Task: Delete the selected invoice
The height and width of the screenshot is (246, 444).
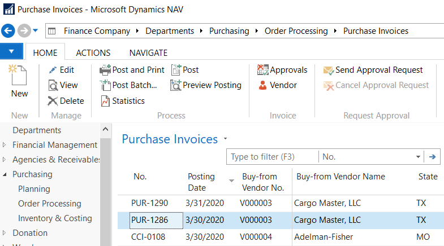Action: pyautogui.click(x=53, y=101)
